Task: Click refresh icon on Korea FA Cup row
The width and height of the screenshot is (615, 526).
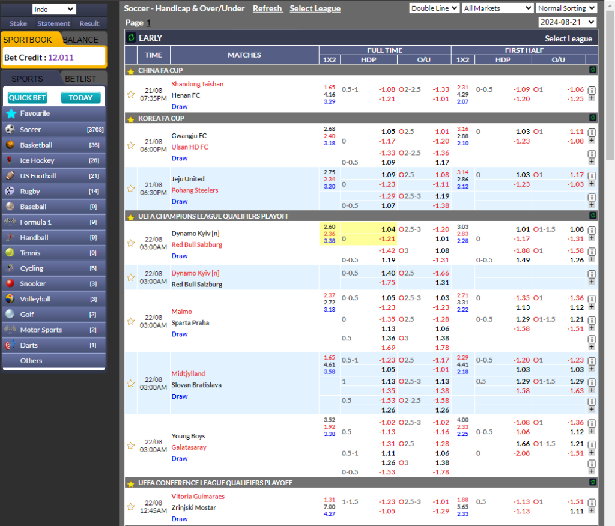Action: coord(593,118)
